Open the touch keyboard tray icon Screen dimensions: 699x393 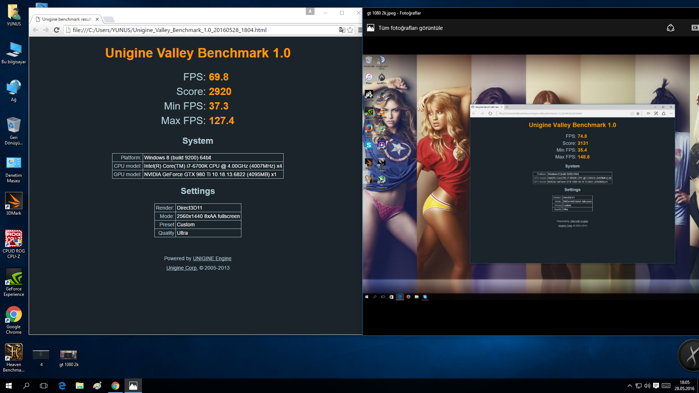pyautogui.click(x=666, y=386)
